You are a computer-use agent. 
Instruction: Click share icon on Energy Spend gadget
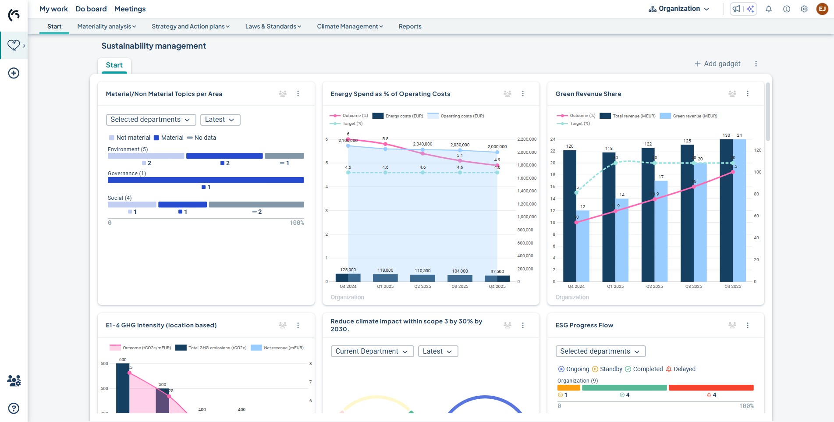tap(507, 94)
